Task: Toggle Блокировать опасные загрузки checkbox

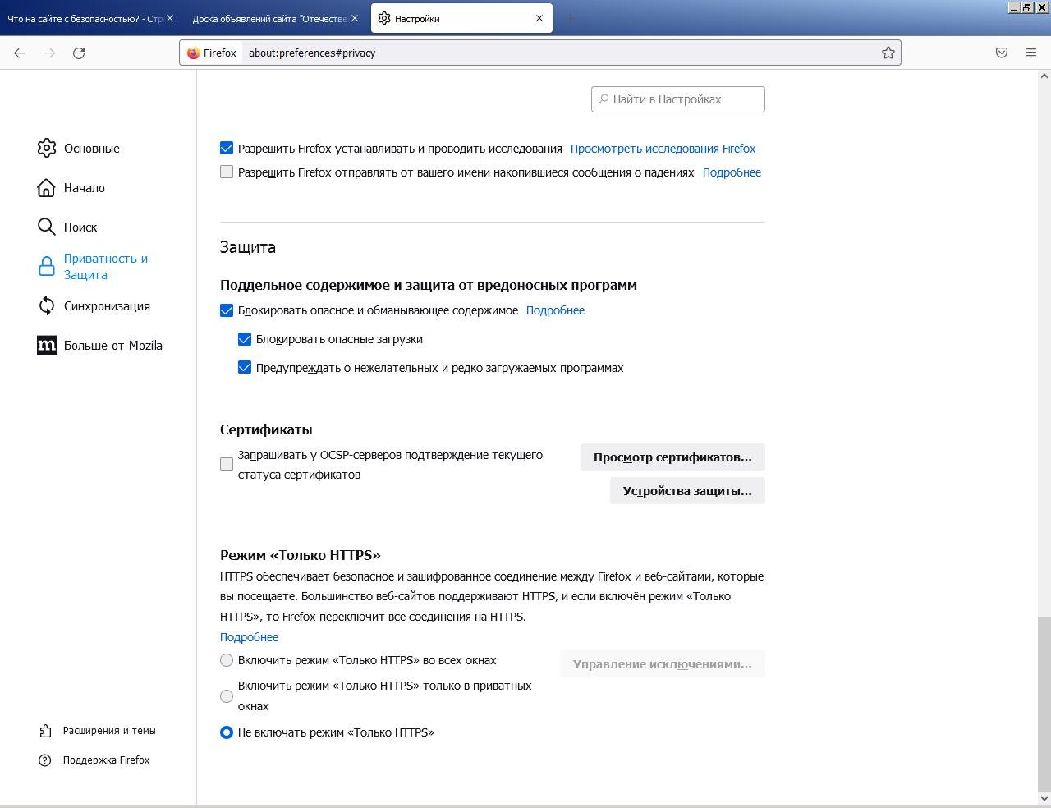Action: coord(245,339)
